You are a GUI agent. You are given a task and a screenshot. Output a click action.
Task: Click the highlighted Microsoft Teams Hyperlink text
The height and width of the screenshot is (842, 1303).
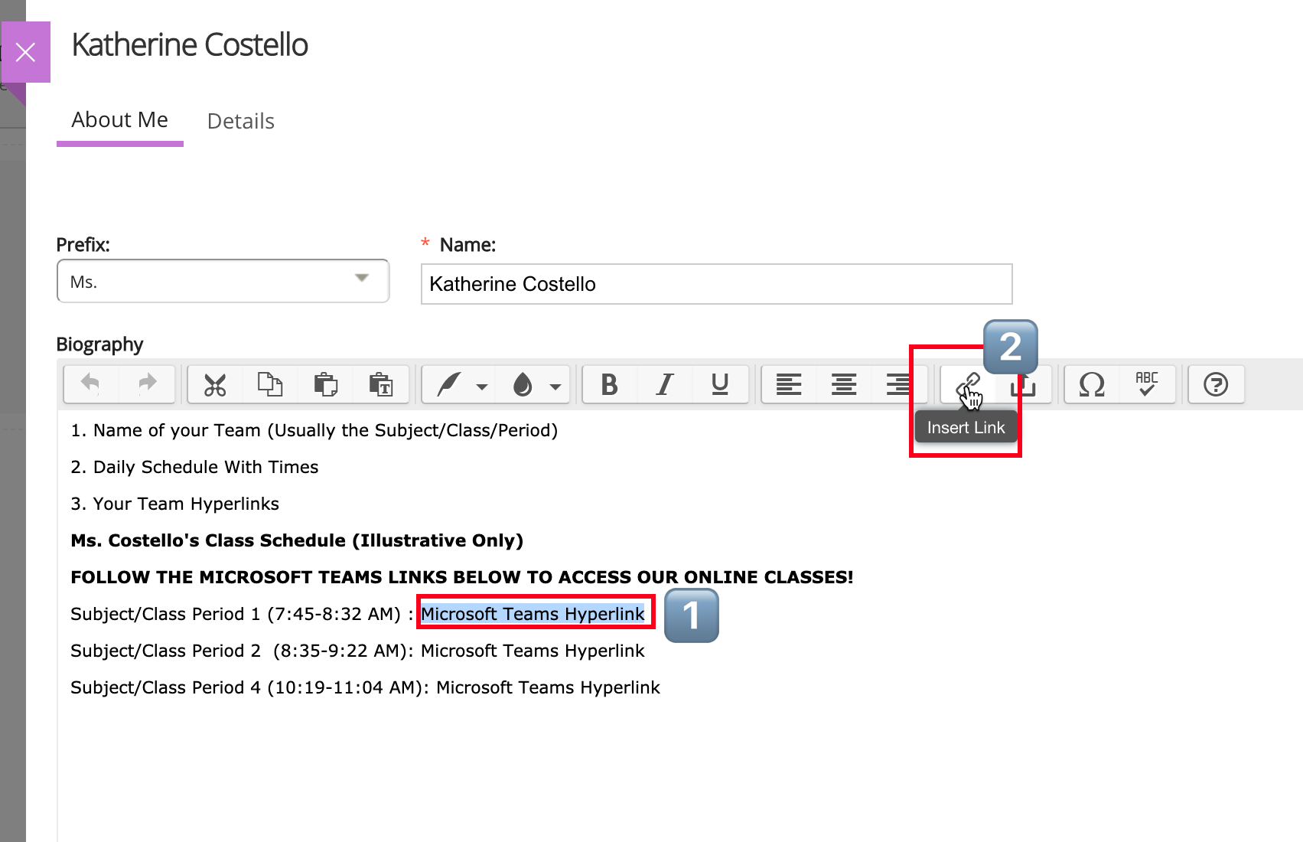coord(533,614)
